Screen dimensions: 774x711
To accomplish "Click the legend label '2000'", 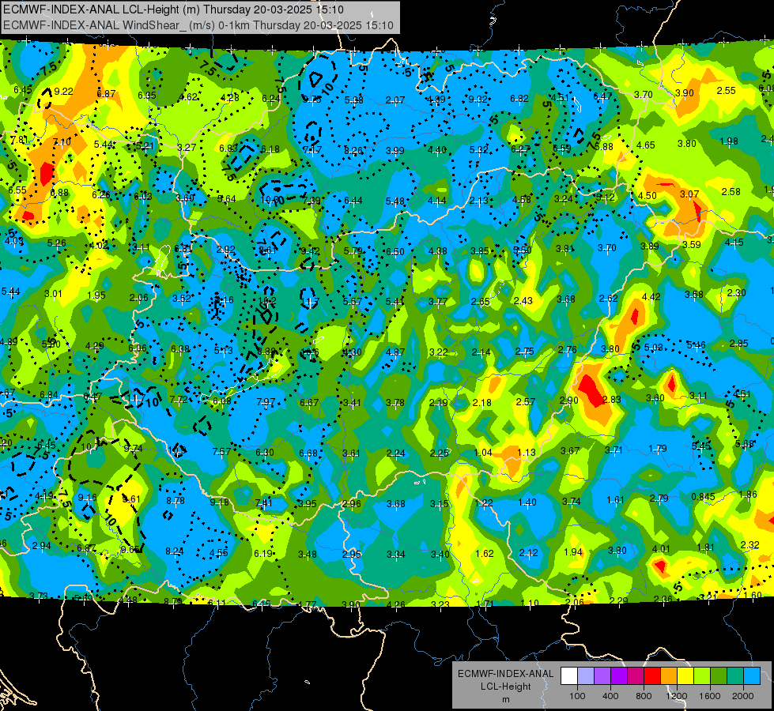I will point(743,696).
